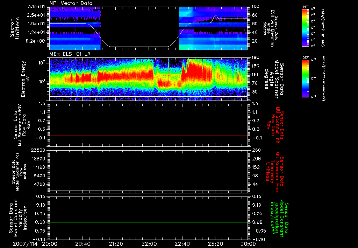Select the 'Electron Energy eV' axis title

(26, 79)
